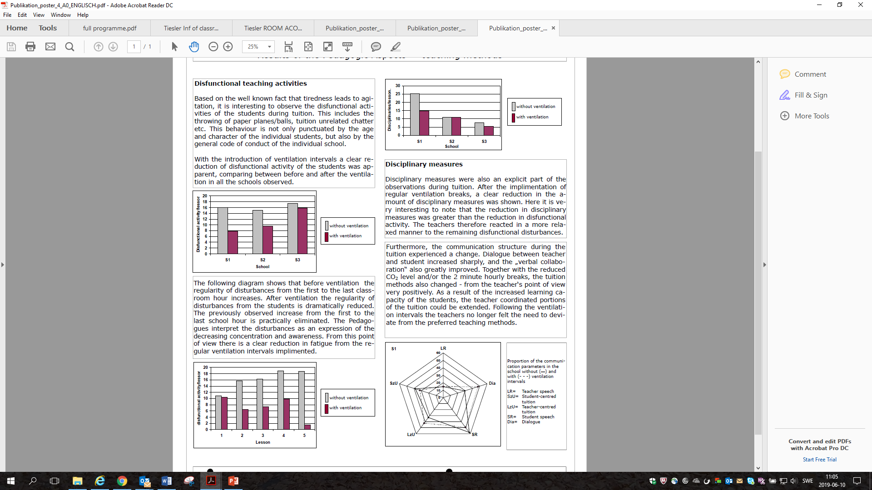
Task: Click the vertical scrollbar down arrow
Action: tap(758, 468)
